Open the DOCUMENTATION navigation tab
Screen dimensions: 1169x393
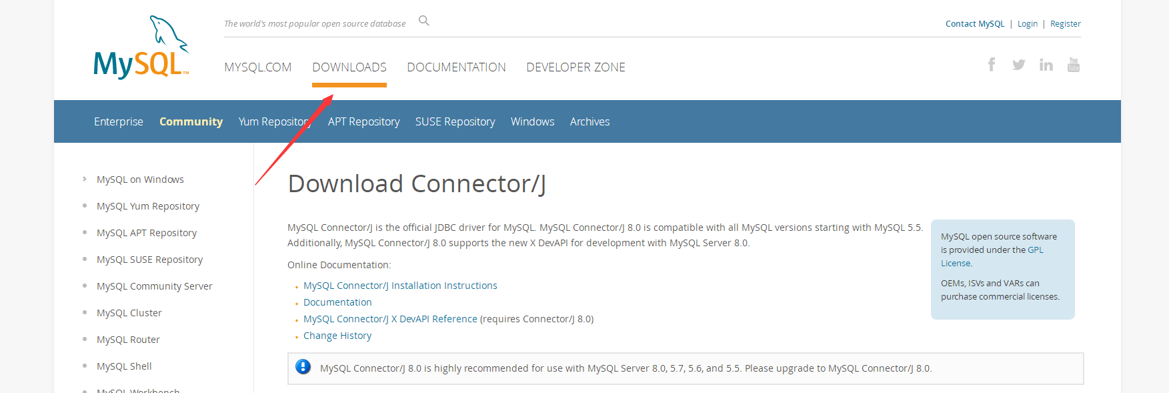[456, 67]
